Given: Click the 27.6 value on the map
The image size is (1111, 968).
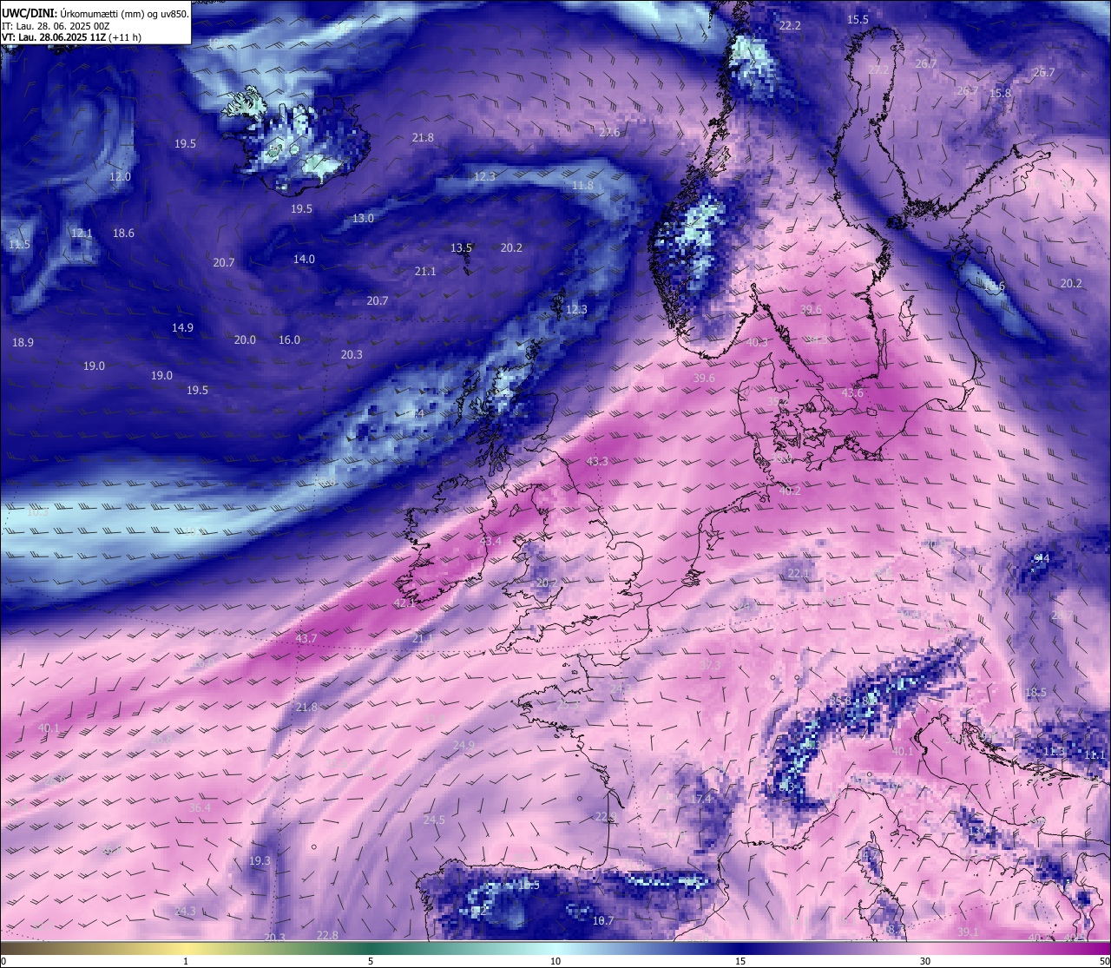Looking at the screenshot, I should [609, 132].
